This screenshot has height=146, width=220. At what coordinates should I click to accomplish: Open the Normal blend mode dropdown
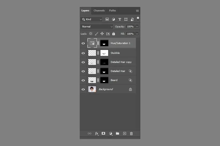click(97, 27)
